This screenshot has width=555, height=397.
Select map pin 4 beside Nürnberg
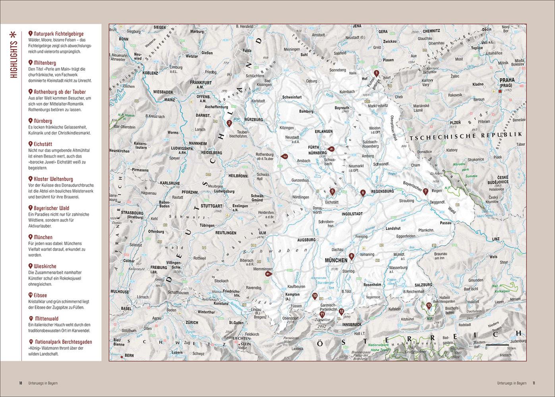(331, 149)
